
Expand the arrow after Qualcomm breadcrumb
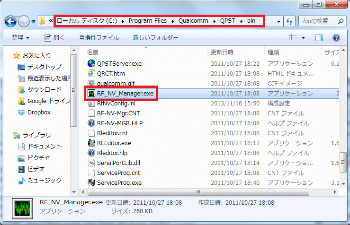pyautogui.click(x=214, y=21)
